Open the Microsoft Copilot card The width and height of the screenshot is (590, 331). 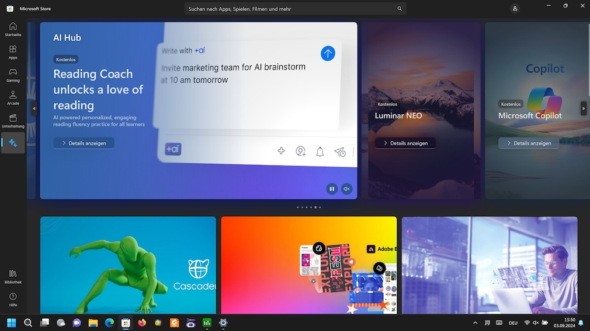pyautogui.click(x=537, y=111)
